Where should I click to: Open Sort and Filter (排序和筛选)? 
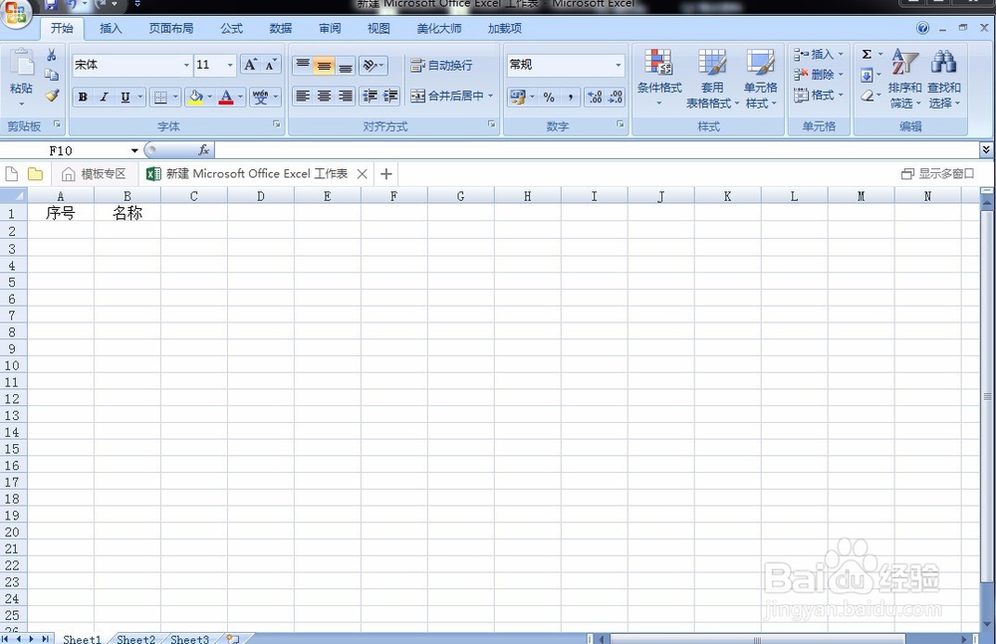click(x=904, y=78)
